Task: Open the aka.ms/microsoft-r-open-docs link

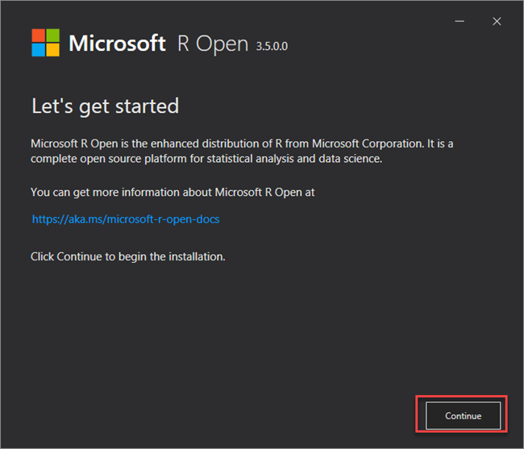Action: (x=126, y=218)
